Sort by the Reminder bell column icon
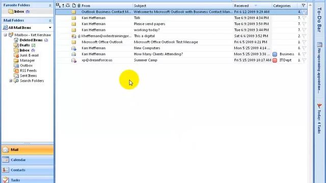Viewport: 326px width, 183px height. click(68, 6)
